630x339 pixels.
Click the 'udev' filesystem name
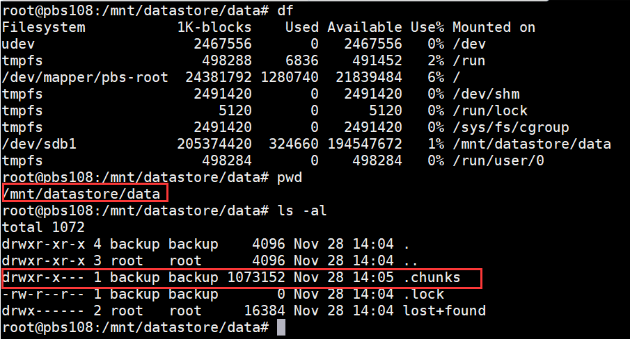point(18,44)
